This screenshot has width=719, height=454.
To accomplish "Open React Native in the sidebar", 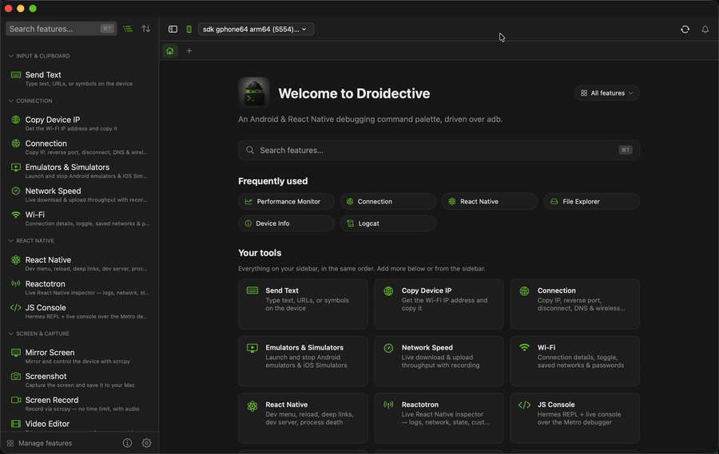I will tap(80, 263).
